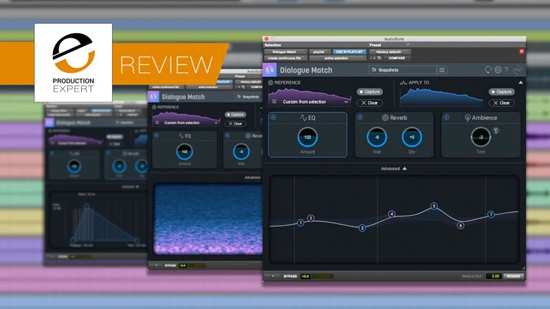Open the factory default preset dropdown

(390, 51)
